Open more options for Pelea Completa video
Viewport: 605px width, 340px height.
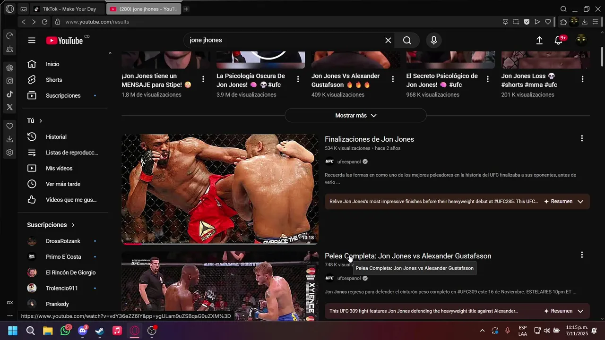tap(582, 255)
